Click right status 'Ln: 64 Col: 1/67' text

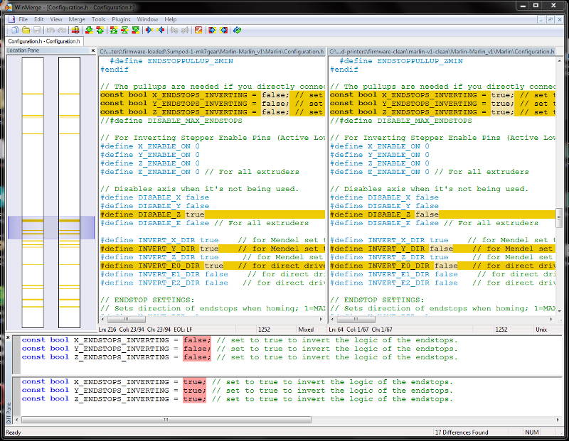point(361,330)
